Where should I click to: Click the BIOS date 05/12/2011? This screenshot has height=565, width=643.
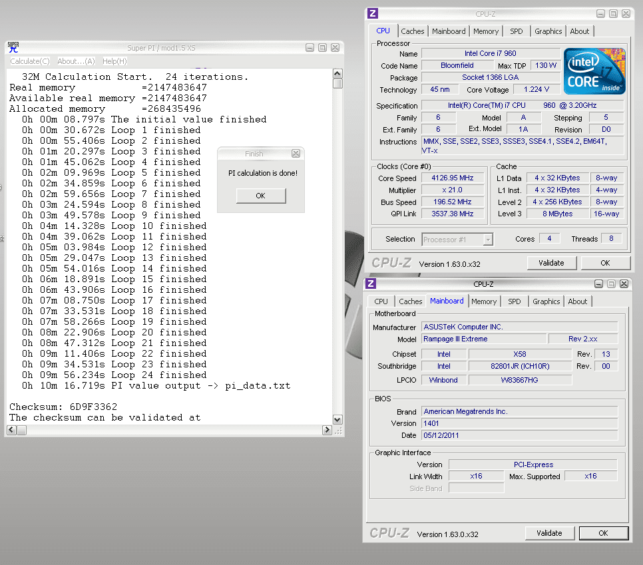(x=520, y=435)
